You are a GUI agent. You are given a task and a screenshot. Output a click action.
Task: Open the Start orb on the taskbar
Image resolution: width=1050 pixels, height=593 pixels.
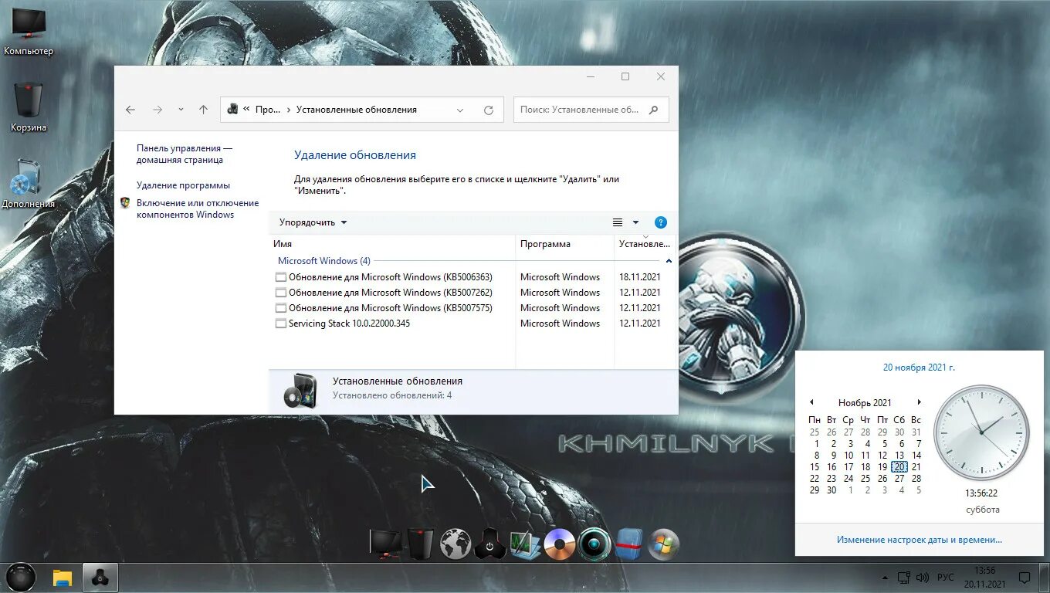tap(20, 578)
